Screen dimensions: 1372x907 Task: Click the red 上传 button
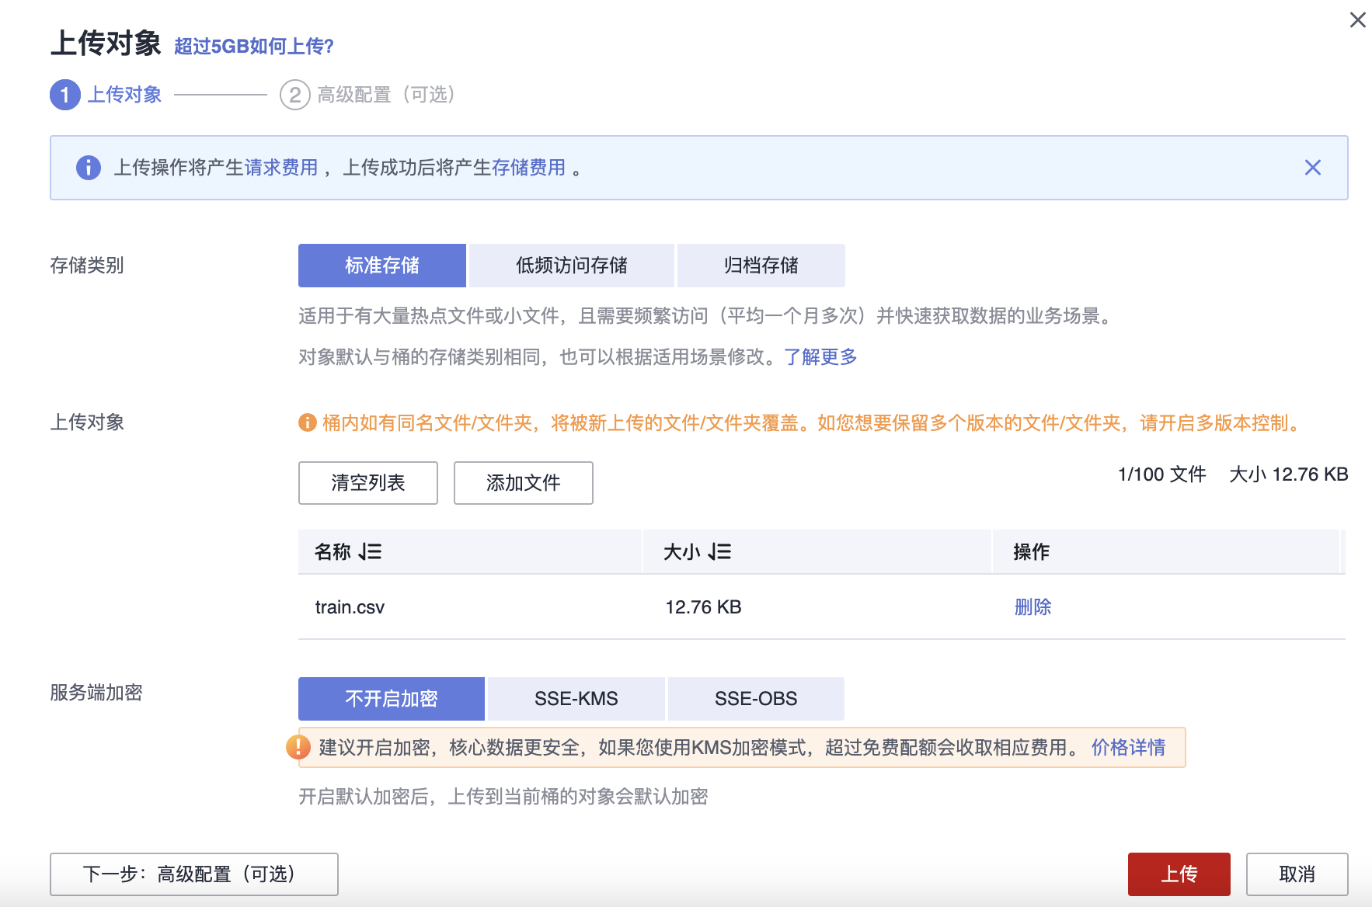pos(1179,874)
